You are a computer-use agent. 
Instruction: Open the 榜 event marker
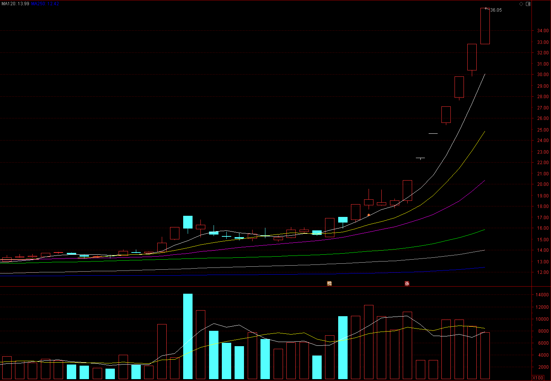coord(329,284)
